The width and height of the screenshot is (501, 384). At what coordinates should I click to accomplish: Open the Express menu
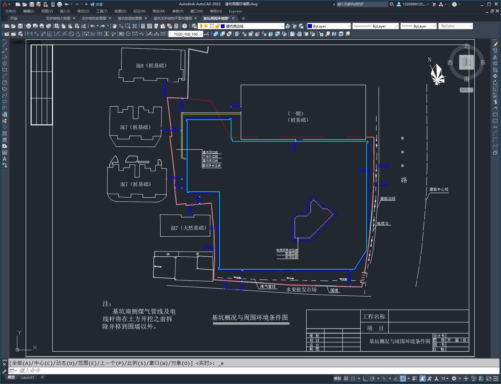(235, 11)
